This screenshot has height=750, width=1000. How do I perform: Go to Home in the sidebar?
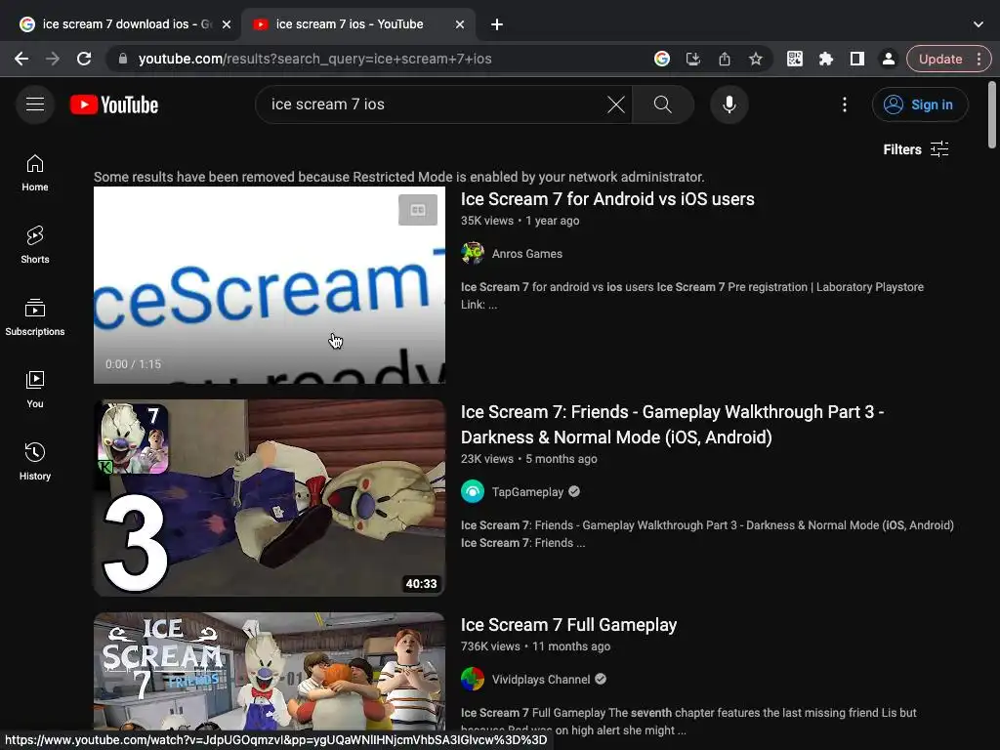click(35, 173)
